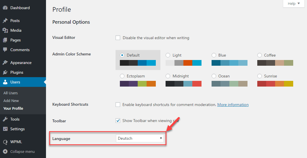Open the All Users submenu item
307x158 pixels.
pyautogui.click(x=11, y=93)
